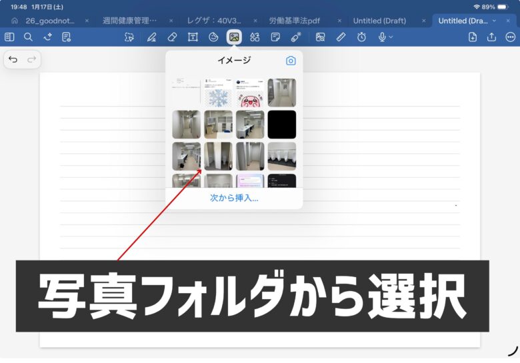The height and width of the screenshot is (363, 520).
Task: Switch to the 週間健康管理 tab
Action: point(129,21)
